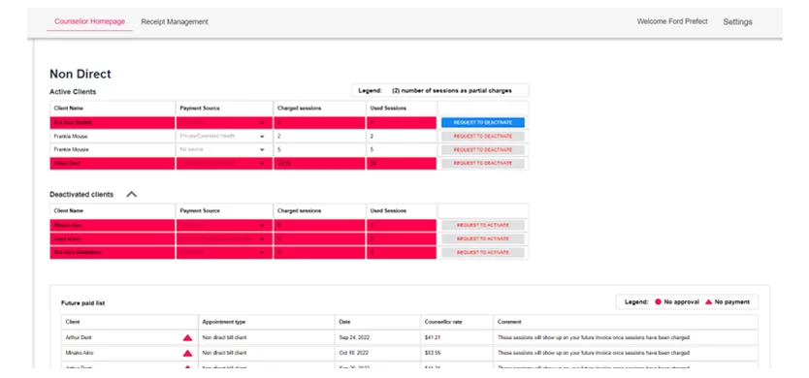Click Charged sessions field for Frankie Mousie Private/Extended
The height and width of the screenshot is (378, 809).
click(319, 136)
